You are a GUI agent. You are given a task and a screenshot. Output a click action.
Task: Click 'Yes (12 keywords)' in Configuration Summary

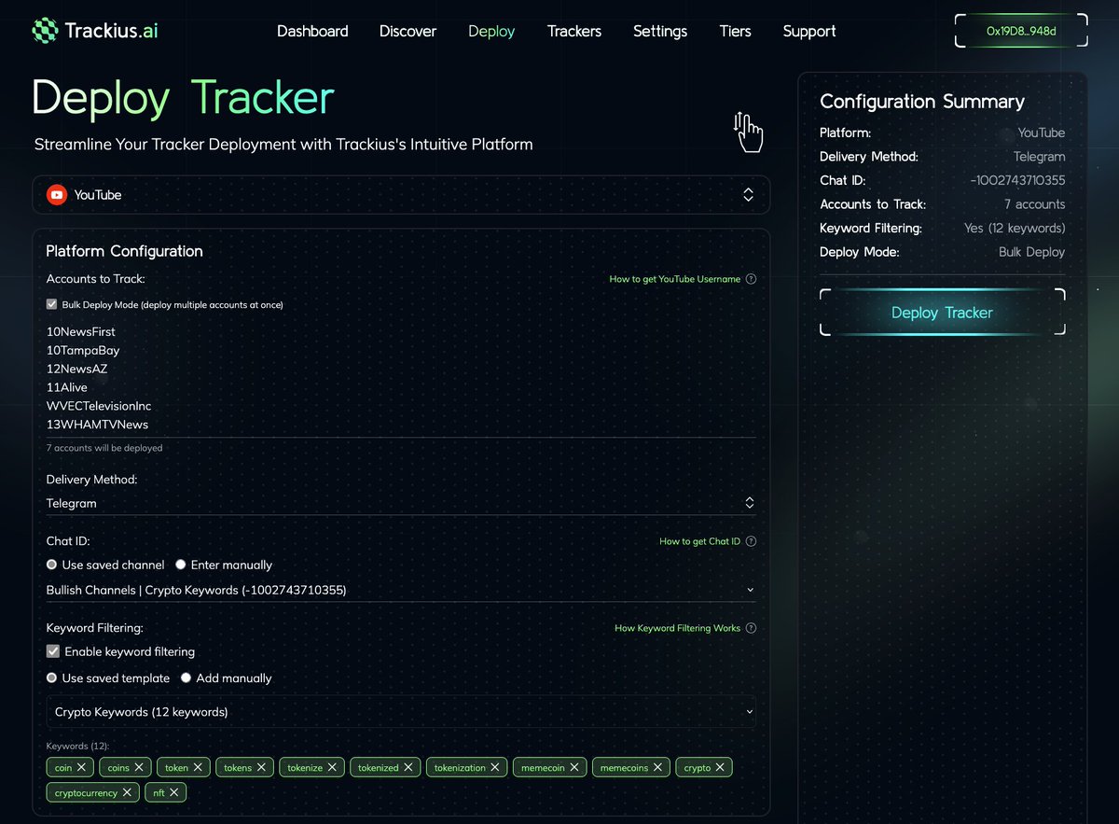(1015, 228)
